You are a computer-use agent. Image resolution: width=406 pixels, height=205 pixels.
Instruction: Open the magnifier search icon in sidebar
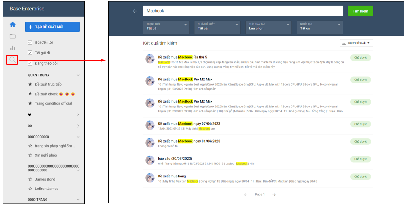12,60
